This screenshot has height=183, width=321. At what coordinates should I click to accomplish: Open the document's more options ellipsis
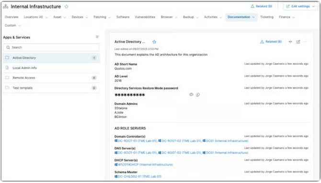point(305,42)
